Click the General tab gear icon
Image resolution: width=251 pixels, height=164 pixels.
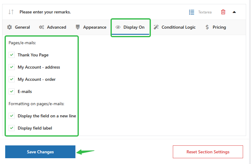[9, 27]
